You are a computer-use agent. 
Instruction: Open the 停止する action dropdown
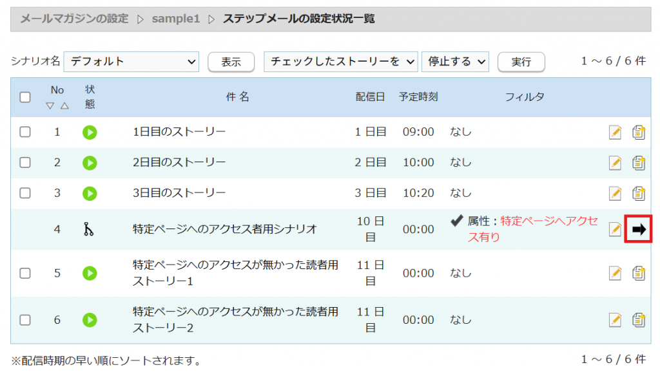pos(455,62)
